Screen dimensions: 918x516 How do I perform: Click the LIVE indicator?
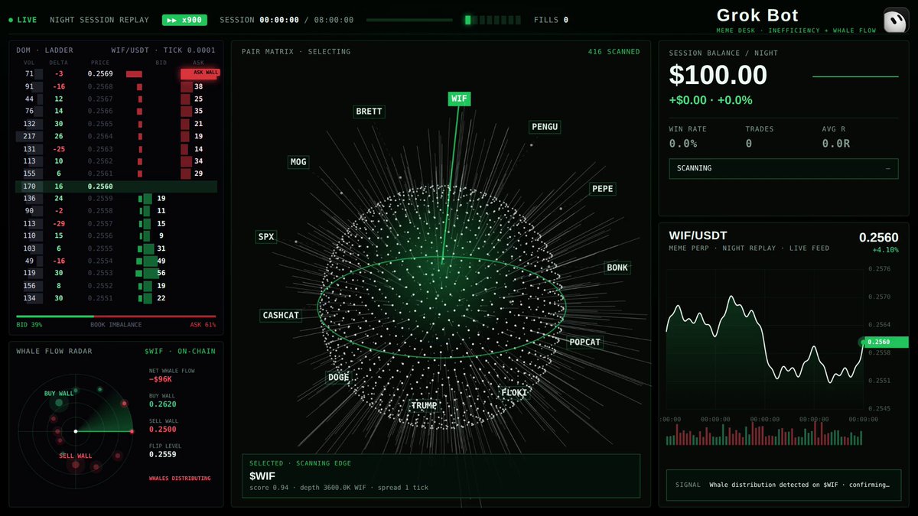click(x=22, y=20)
